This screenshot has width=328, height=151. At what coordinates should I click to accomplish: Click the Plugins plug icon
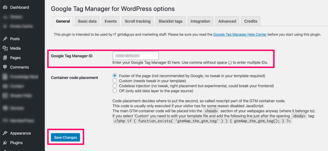tap(5, 143)
